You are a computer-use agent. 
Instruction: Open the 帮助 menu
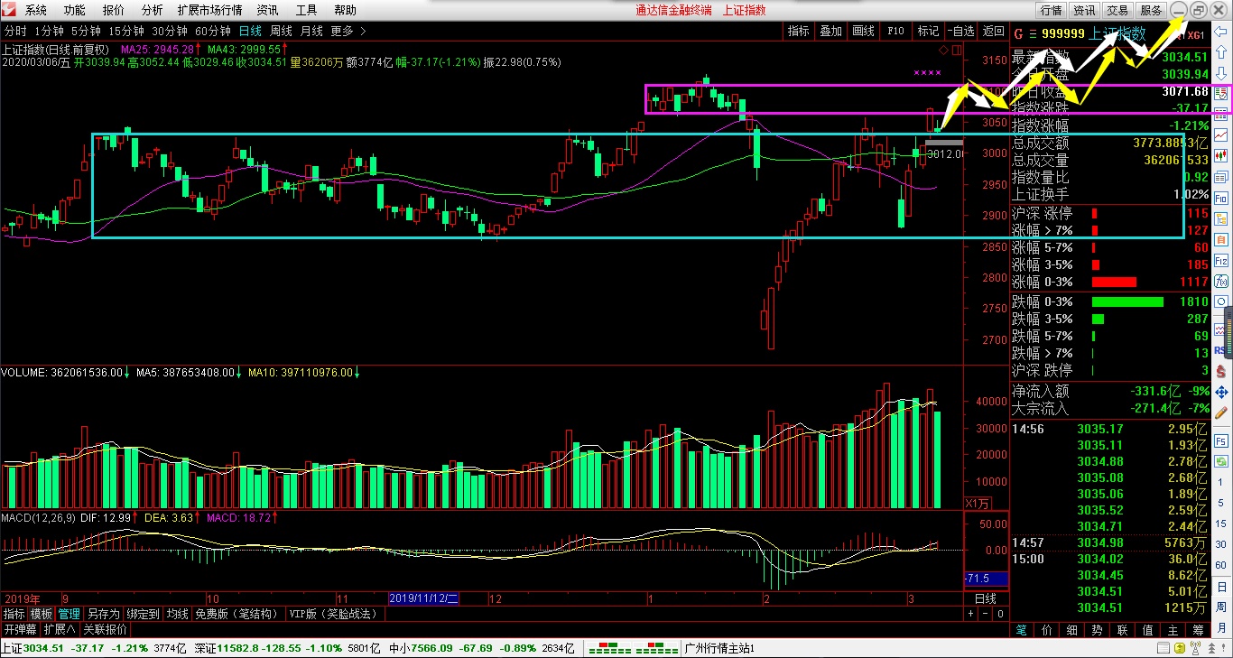pyautogui.click(x=345, y=10)
